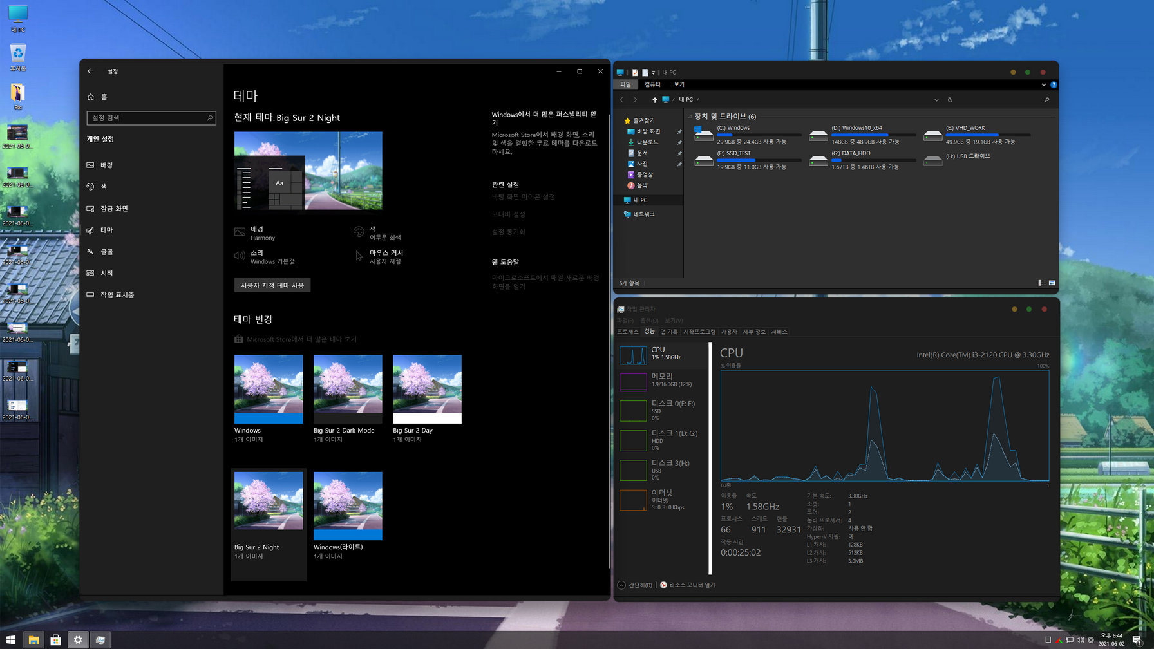
Task: Open the Windows Start button
Action: [x=11, y=640]
